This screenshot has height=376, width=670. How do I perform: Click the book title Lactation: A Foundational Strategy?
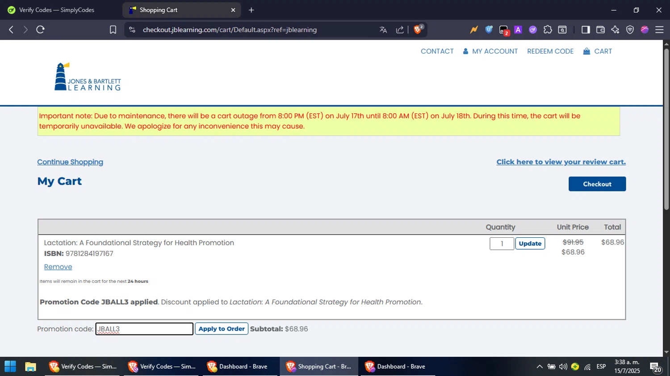point(139,243)
